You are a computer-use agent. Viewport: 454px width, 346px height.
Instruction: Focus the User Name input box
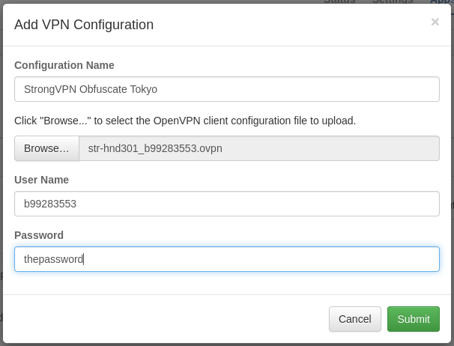pyautogui.click(x=226, y=204)
